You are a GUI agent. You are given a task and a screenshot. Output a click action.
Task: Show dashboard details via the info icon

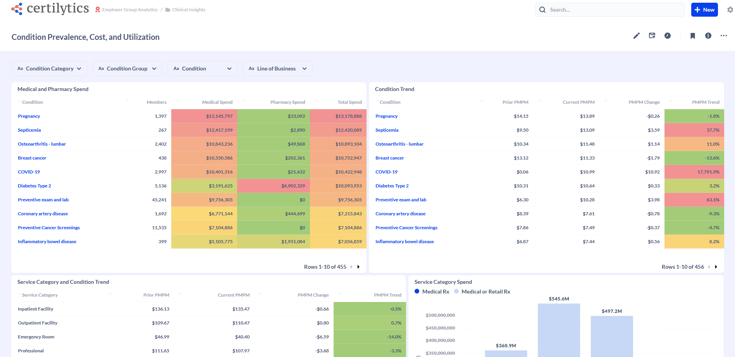[708, 36]
